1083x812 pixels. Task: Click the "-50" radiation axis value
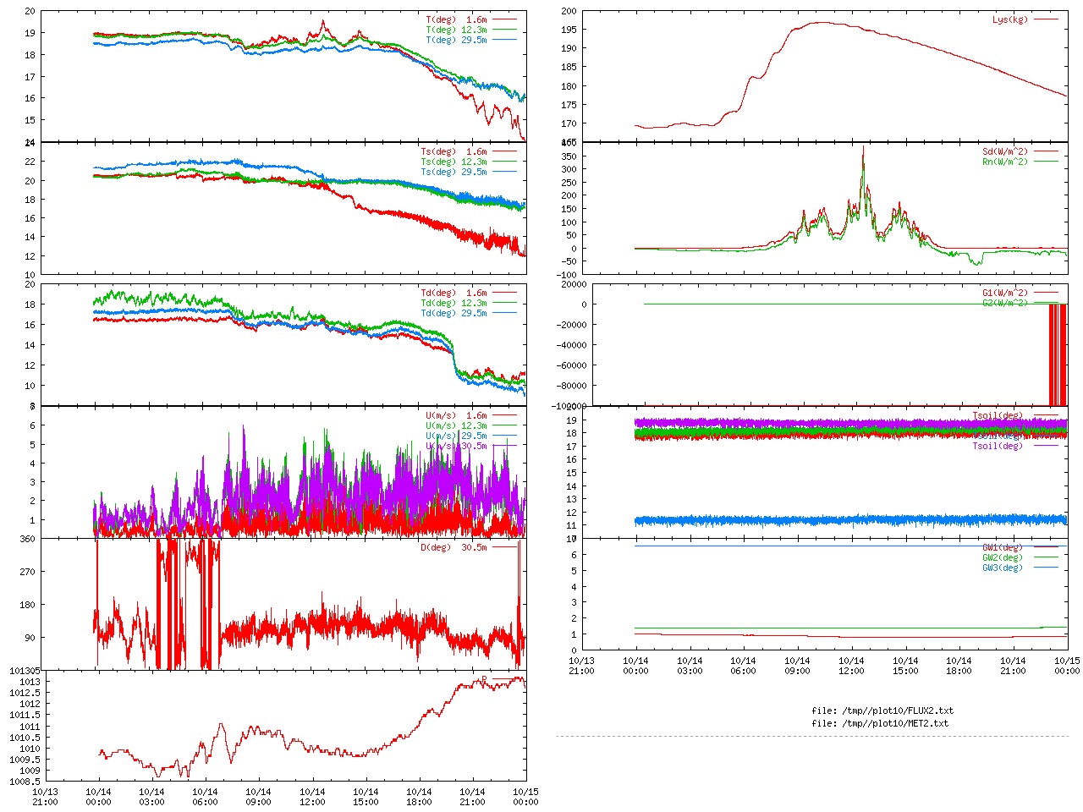(x=569, y=262)
